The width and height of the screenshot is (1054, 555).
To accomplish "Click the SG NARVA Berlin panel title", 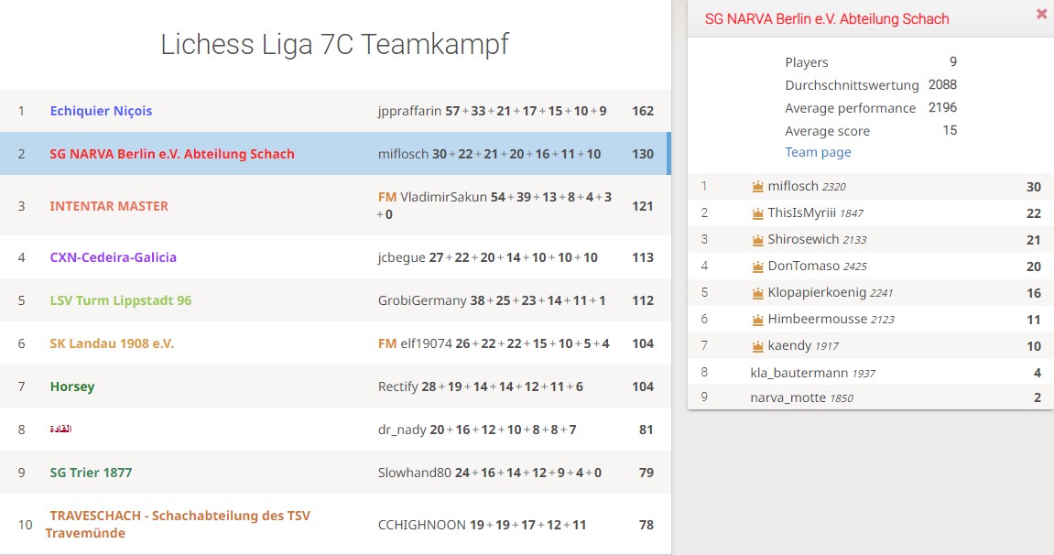I will click(x=827, y=19).
